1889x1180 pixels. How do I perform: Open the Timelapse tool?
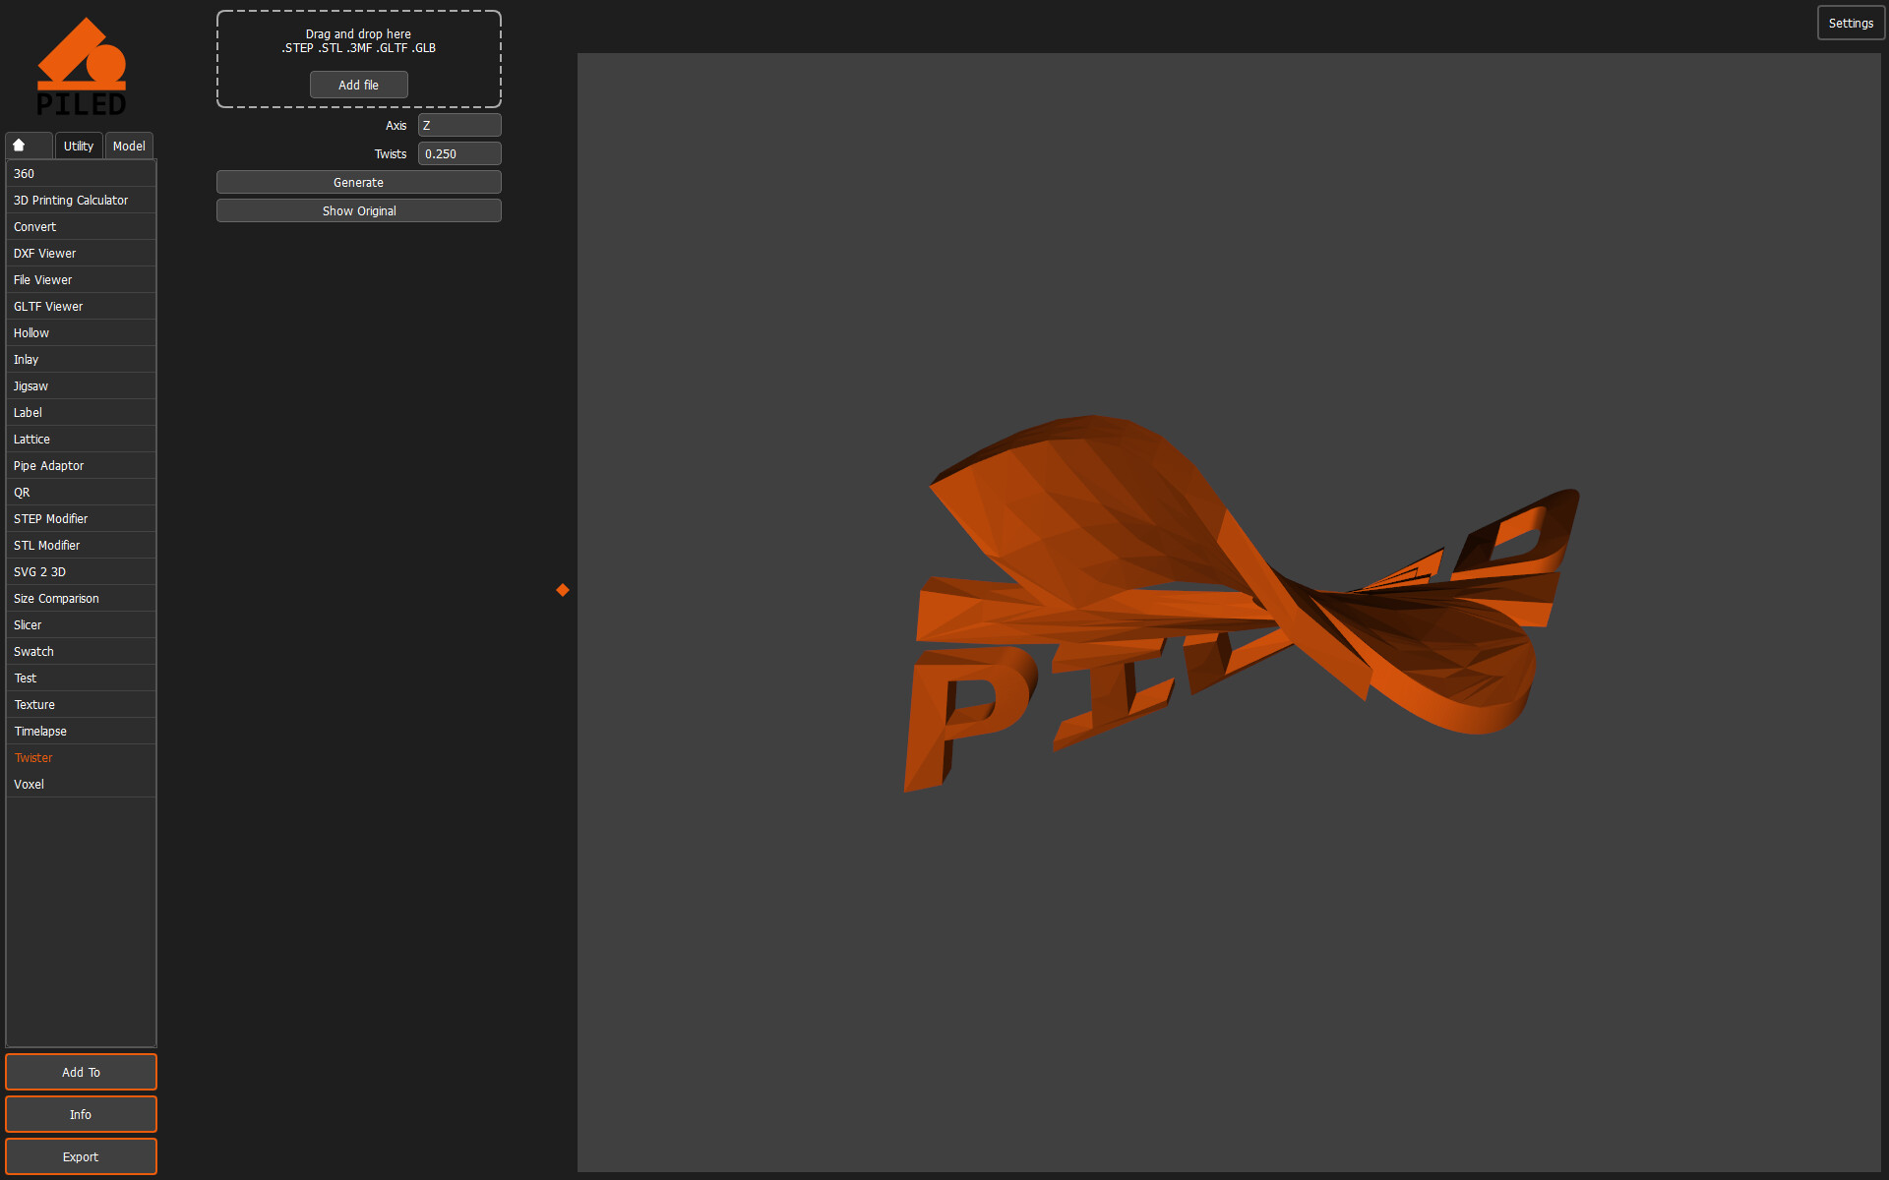tap(81, 732)
